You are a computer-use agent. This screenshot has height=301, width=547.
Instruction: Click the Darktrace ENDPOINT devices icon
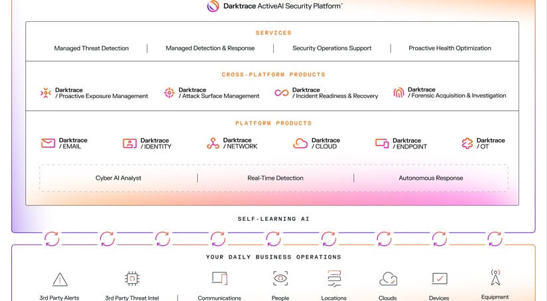382,143
